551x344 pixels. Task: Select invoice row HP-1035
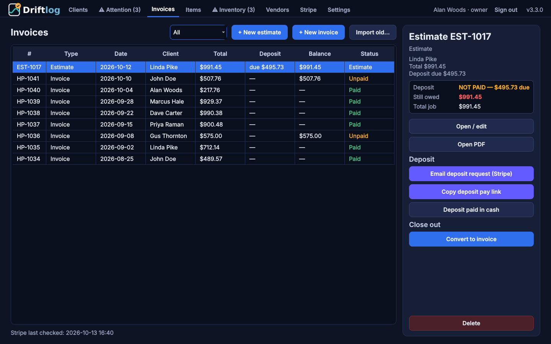click(204, 148)
